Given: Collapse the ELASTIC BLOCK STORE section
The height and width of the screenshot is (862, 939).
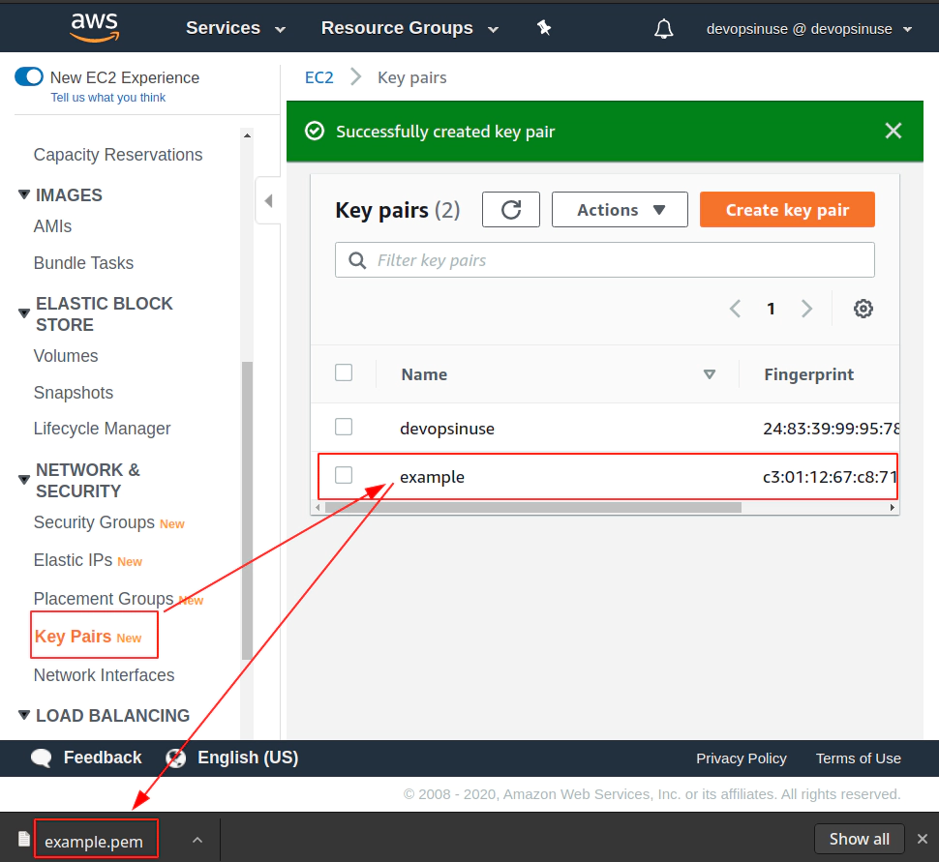Looking at the screenshot, I should [24, 313].
